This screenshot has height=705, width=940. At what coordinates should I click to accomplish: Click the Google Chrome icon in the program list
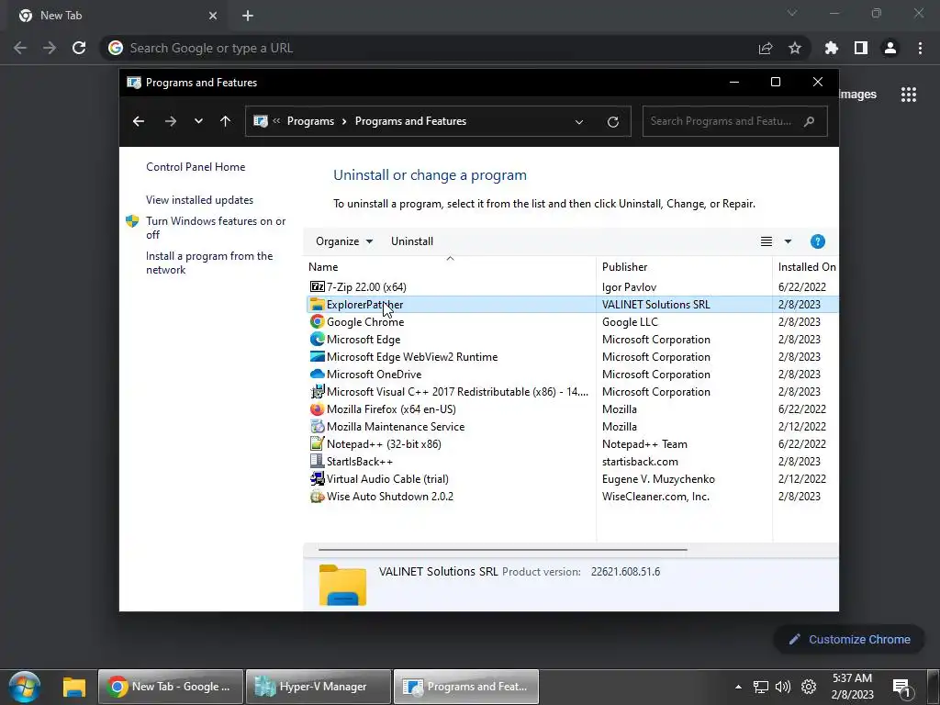point(317,322)
